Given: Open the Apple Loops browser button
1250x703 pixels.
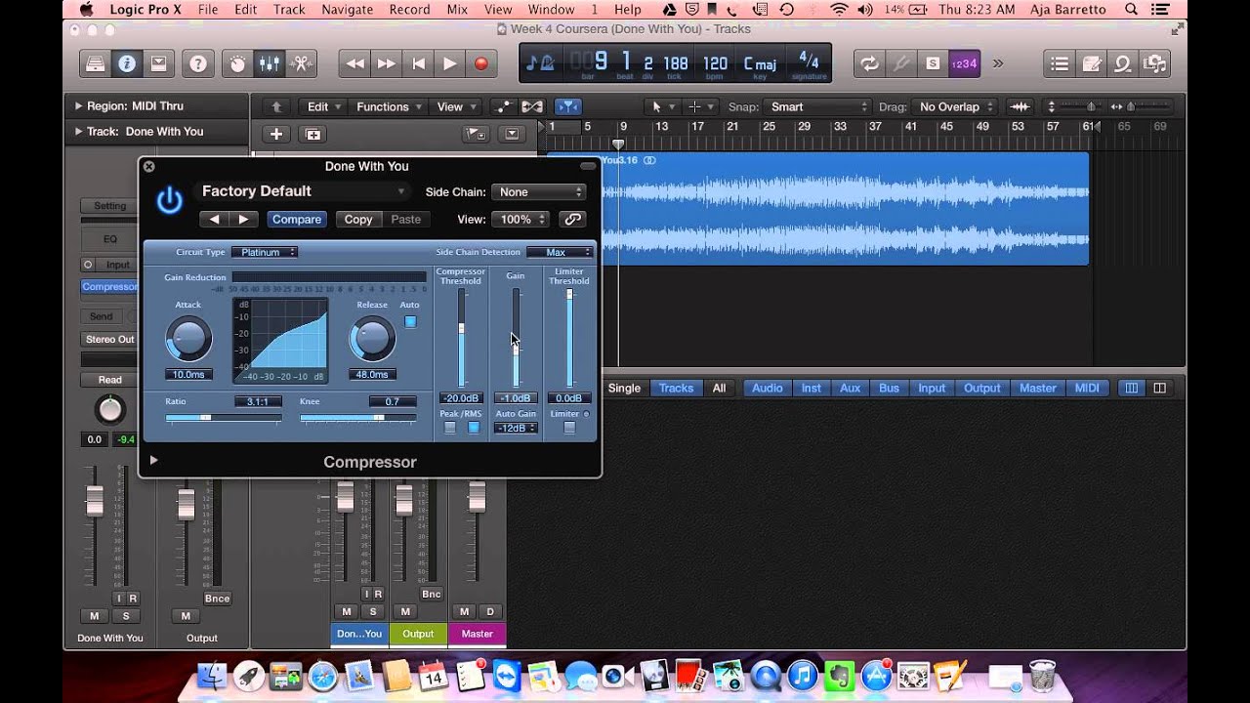Looking at the screenshot, I should (x=1123, y=64).
